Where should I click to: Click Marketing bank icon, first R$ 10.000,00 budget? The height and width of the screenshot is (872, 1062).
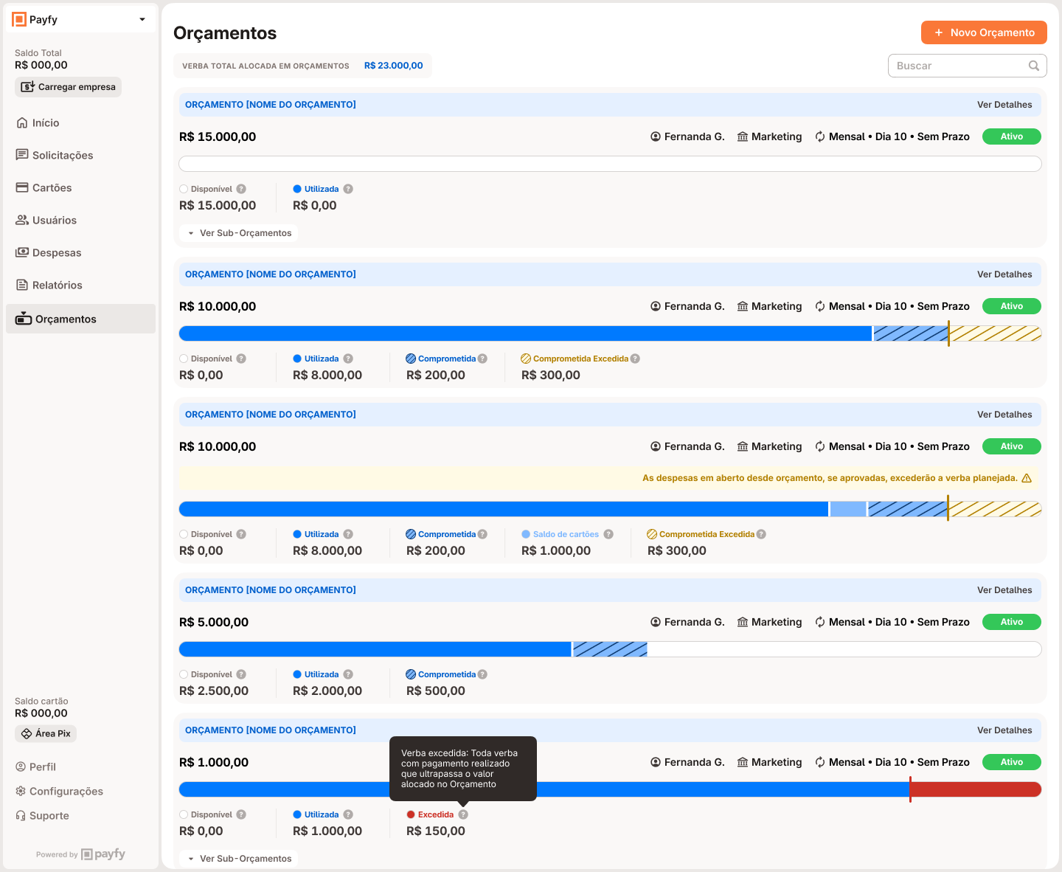pos(743,306)
